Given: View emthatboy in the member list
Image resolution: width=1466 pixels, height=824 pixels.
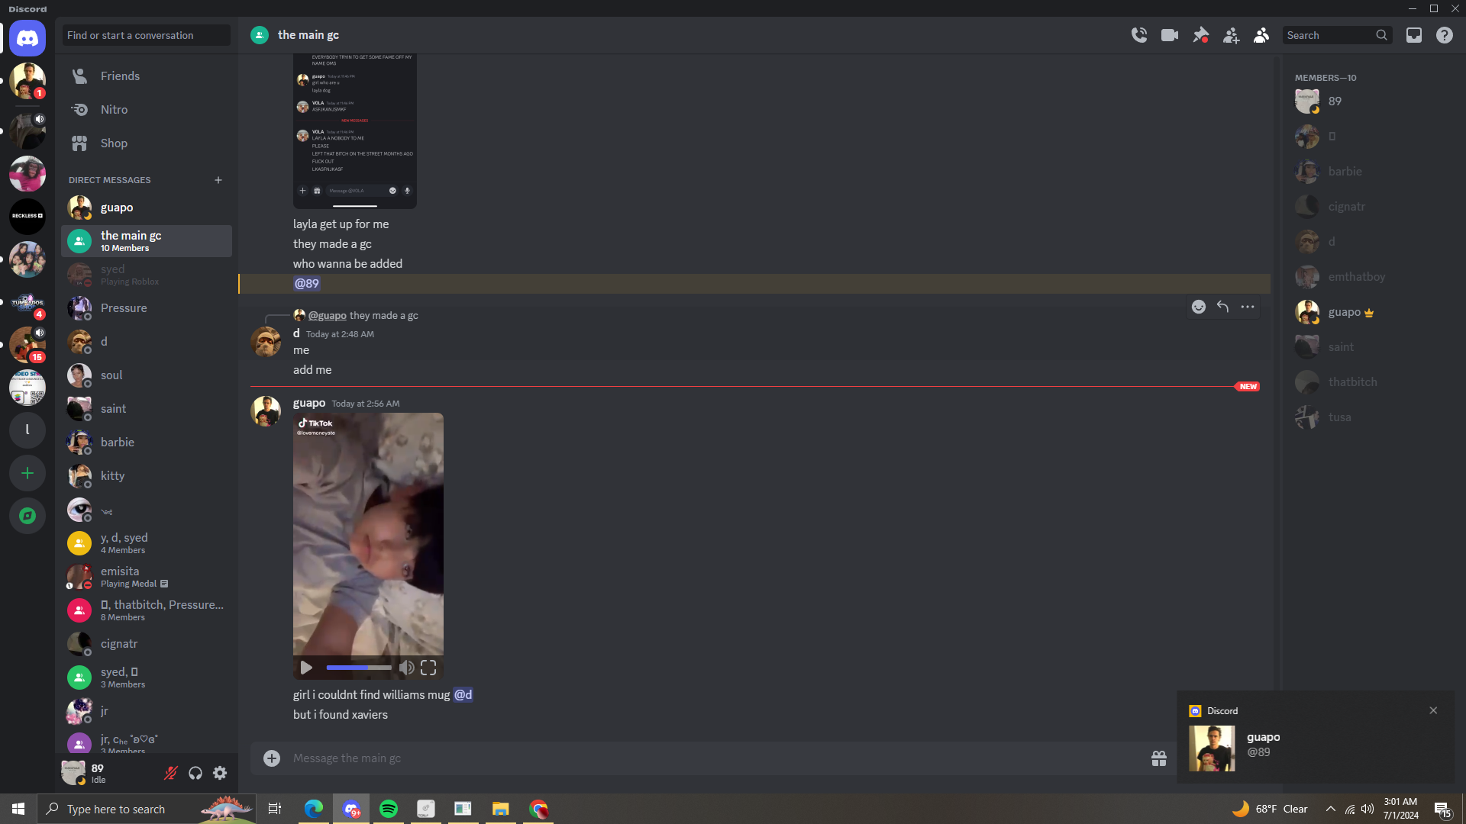Looking at the screenshot, I should 1367,277.
